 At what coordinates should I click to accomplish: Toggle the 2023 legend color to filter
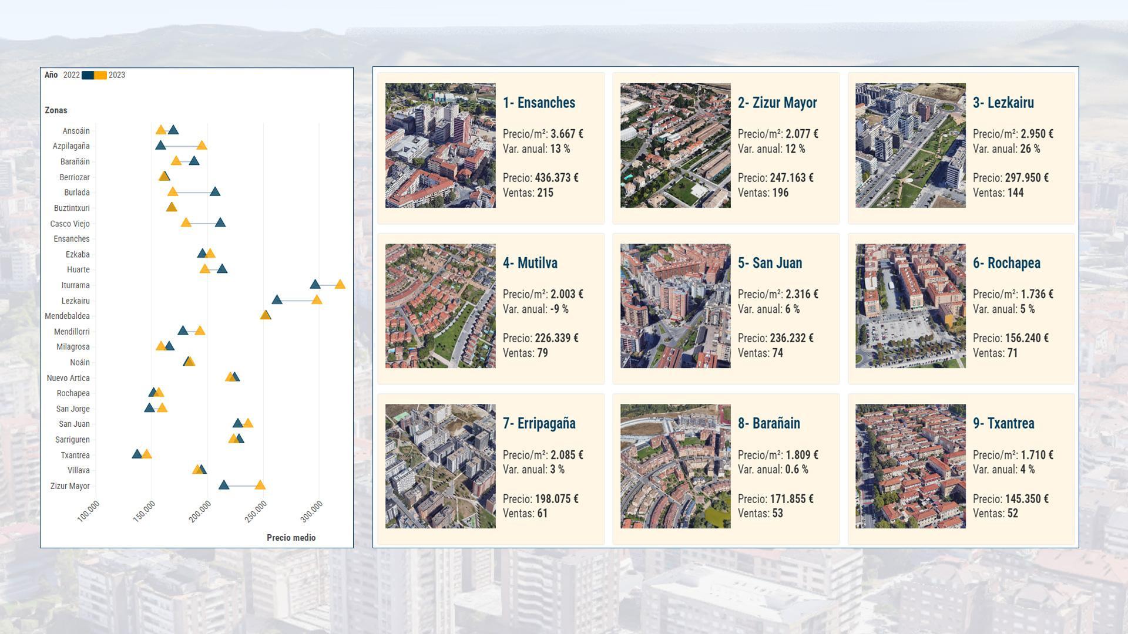(101, 76)
